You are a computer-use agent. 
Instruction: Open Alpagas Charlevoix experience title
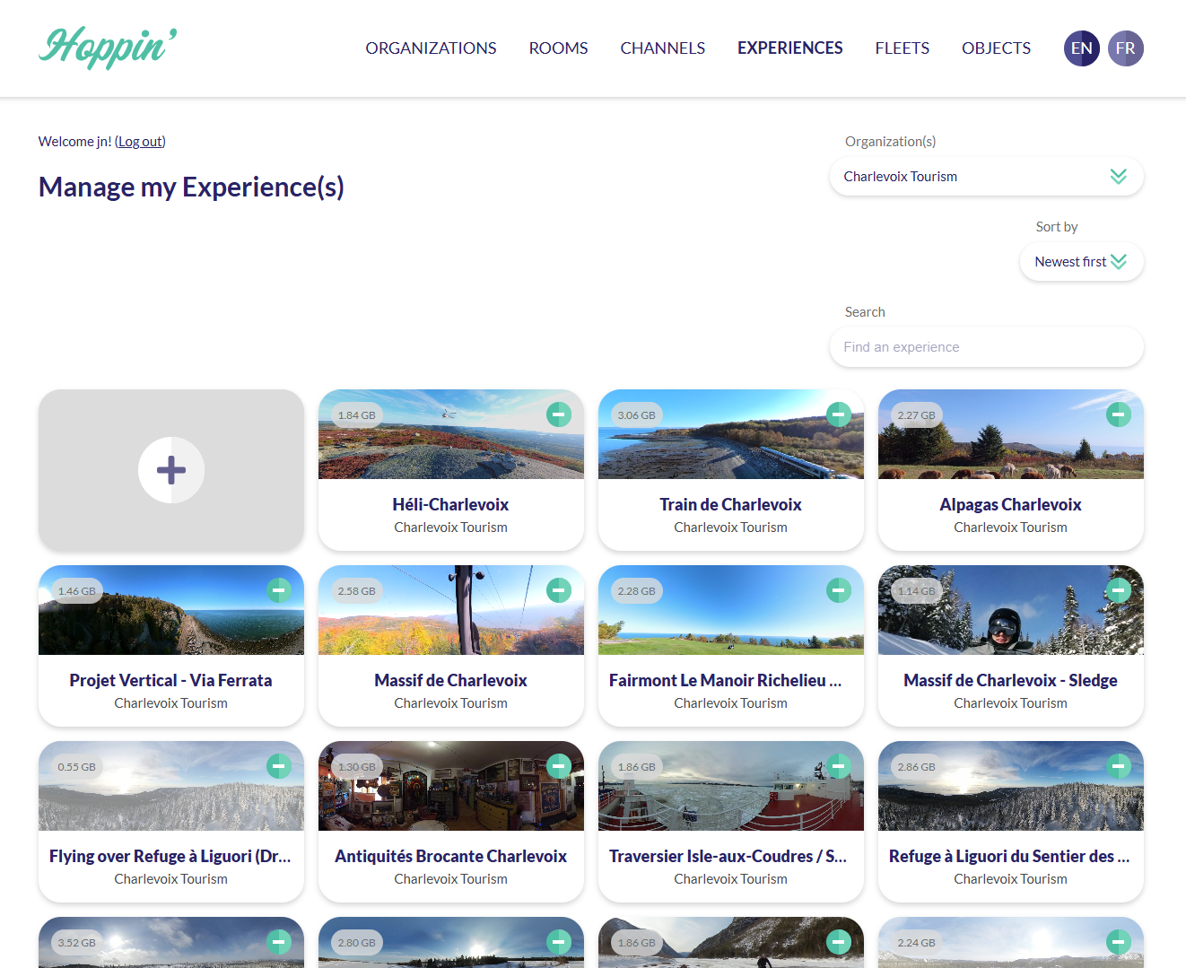pos(1010,505)
